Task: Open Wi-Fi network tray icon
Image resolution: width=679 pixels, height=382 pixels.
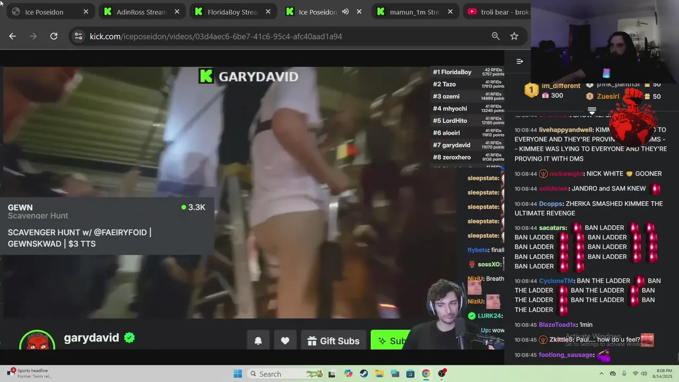Action: [x=635, y=374]
